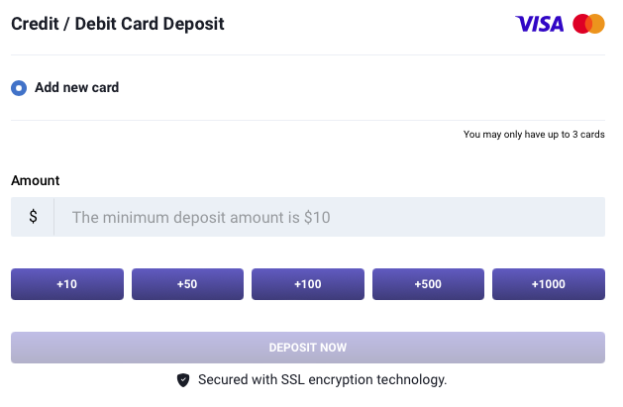Click the SSL encryption notice text
The width and height of the screenshot is (623, 407).
[322, 379]
